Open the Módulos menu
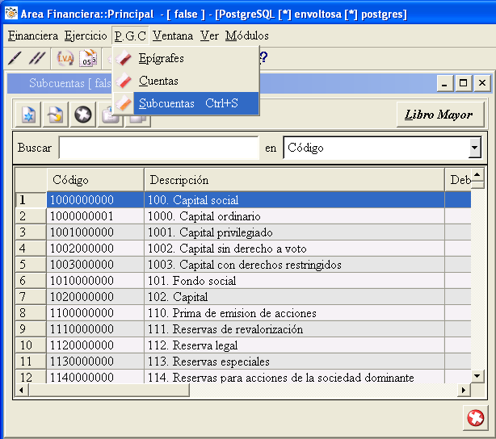Screen dimensions: 496x439 pyautogui.click(x=247, y=36)
